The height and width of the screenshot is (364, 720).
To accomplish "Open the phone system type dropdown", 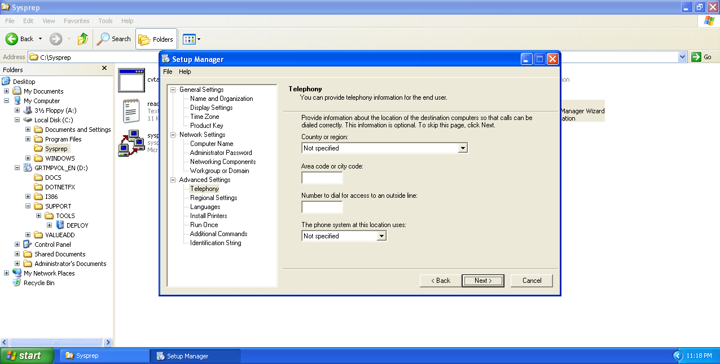I will click(x=381, y=236).
